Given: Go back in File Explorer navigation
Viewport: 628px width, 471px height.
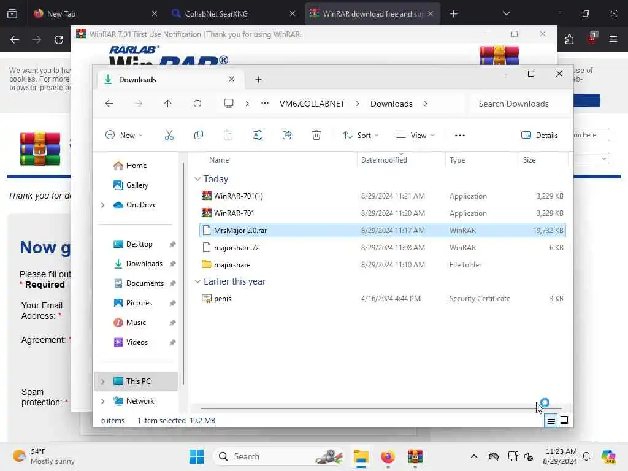Looking at the screenshot, I should tap(109, 104).
